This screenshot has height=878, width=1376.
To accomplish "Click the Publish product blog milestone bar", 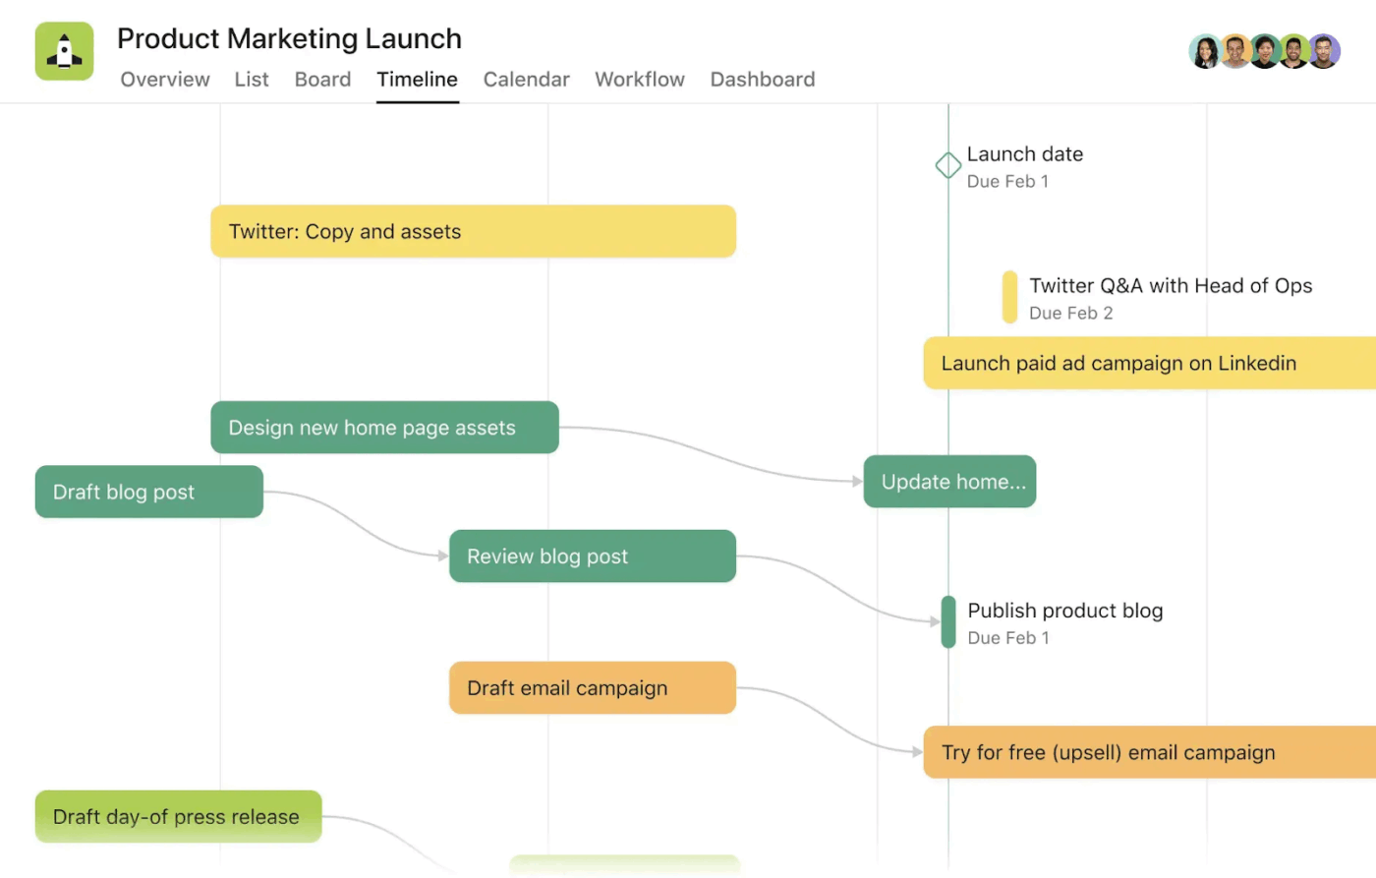I will (x=947, y=621).
